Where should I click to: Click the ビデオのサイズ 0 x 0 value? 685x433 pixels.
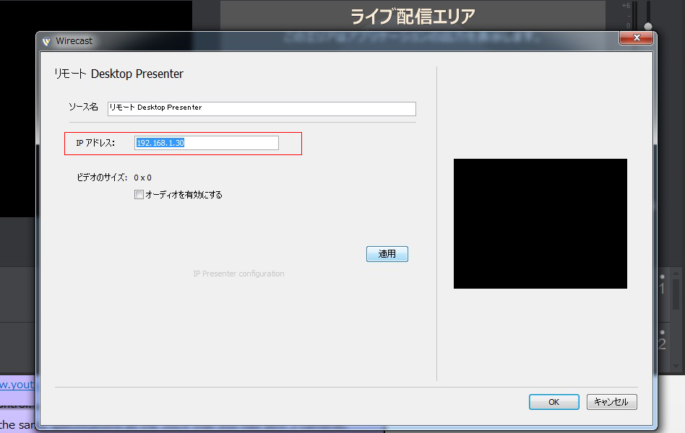coord(143,178)
